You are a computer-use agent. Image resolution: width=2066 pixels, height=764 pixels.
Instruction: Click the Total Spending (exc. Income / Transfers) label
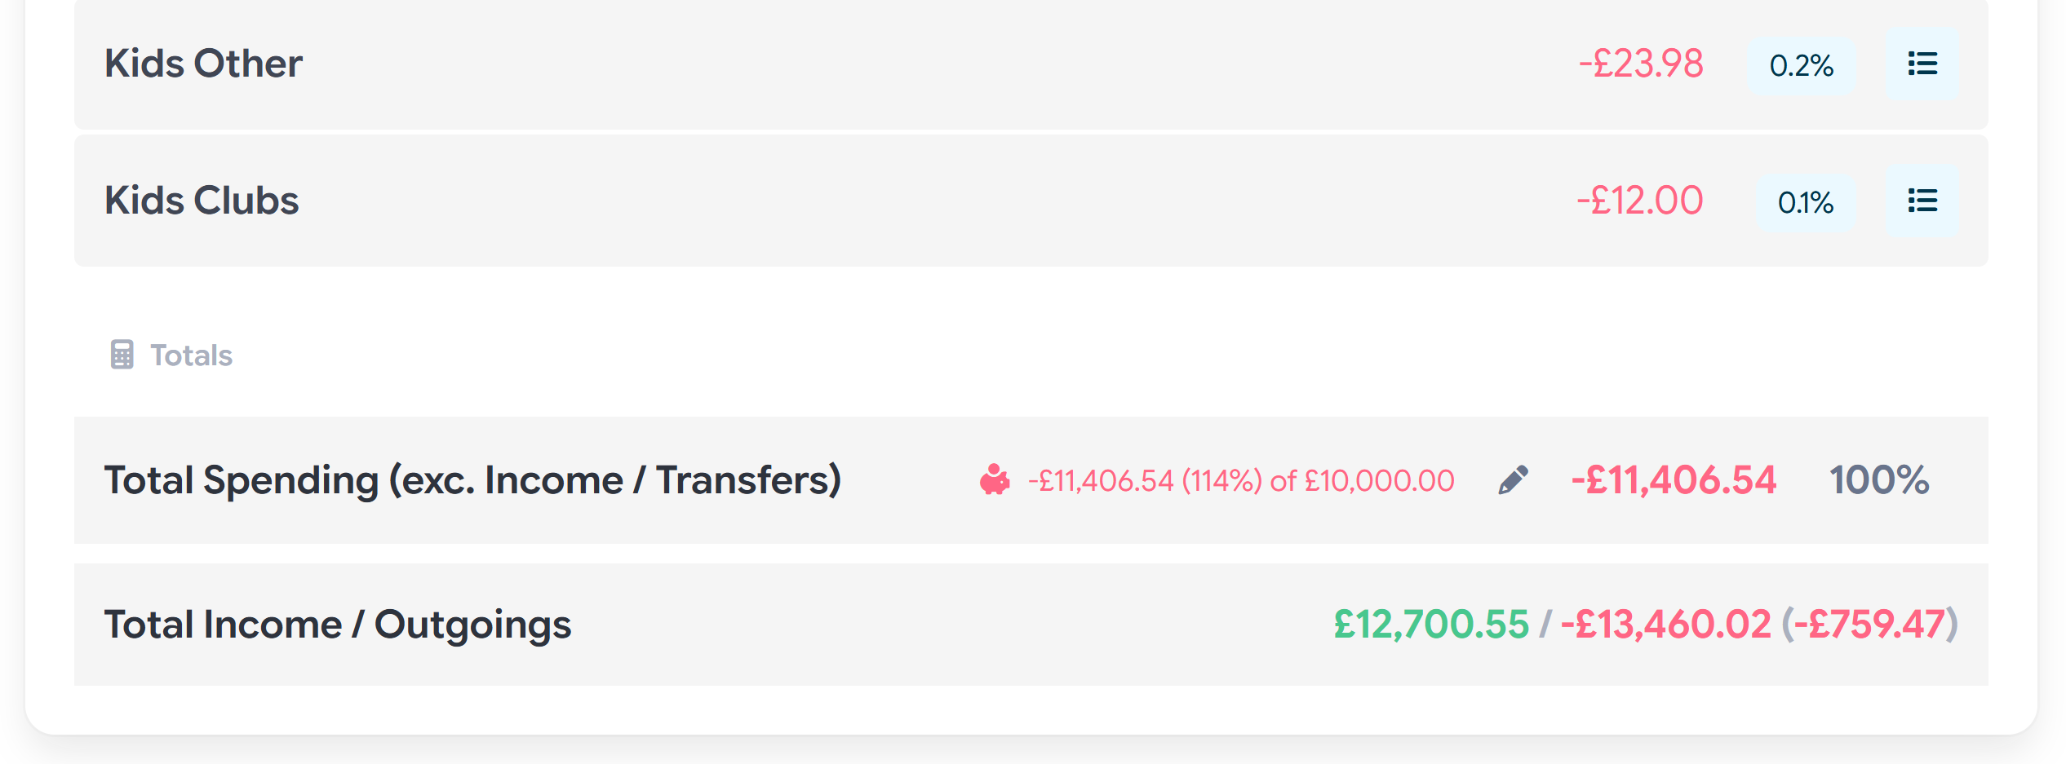point(472,479)
